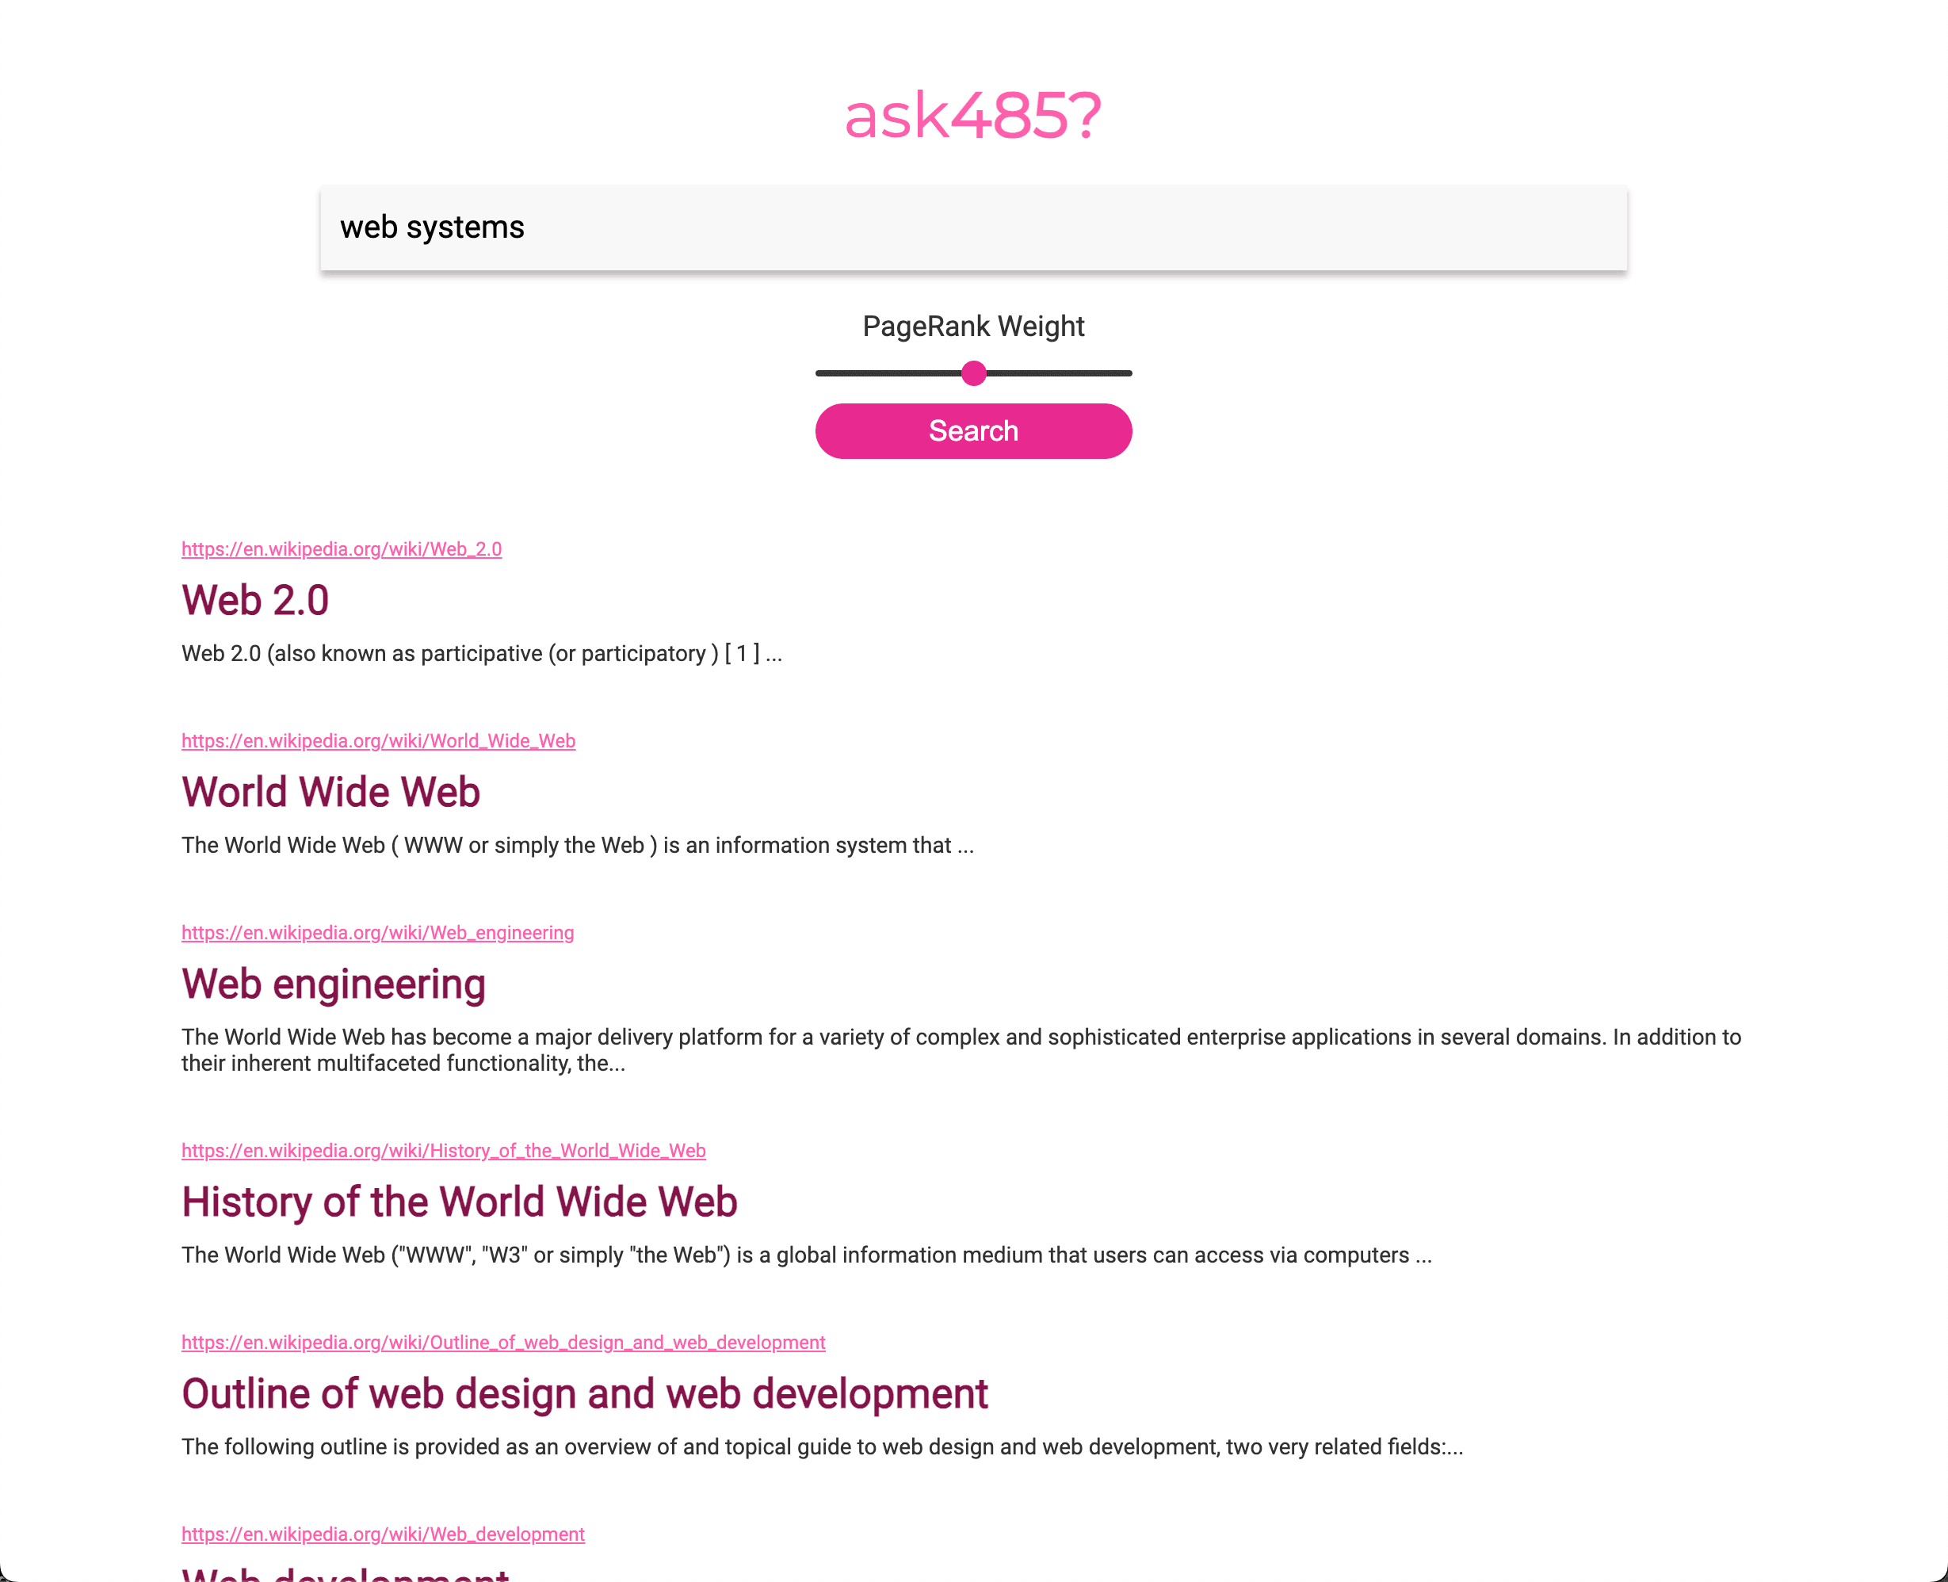The height and width of the screenshot is (1582, 1948).
Task: Click the Web 2.0 result title
Action: (x=254, y=600)
